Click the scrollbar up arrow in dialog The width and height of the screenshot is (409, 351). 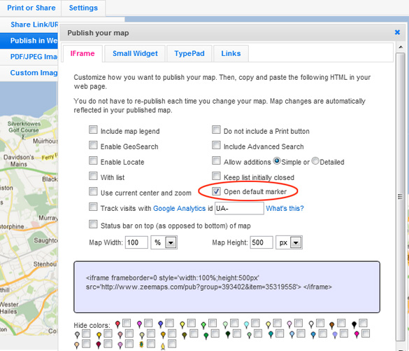[401, 47]
